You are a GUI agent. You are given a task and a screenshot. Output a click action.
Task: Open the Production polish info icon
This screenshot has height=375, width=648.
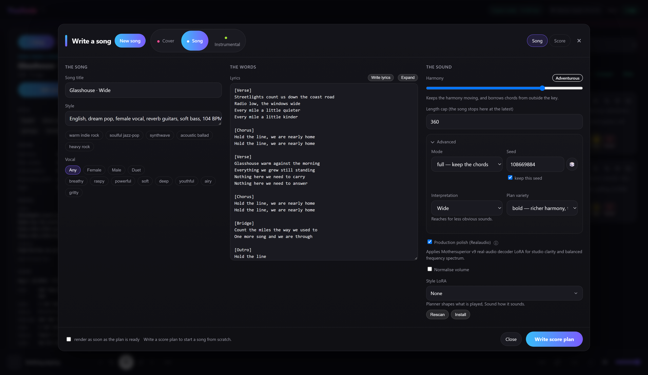pos(496,243)
